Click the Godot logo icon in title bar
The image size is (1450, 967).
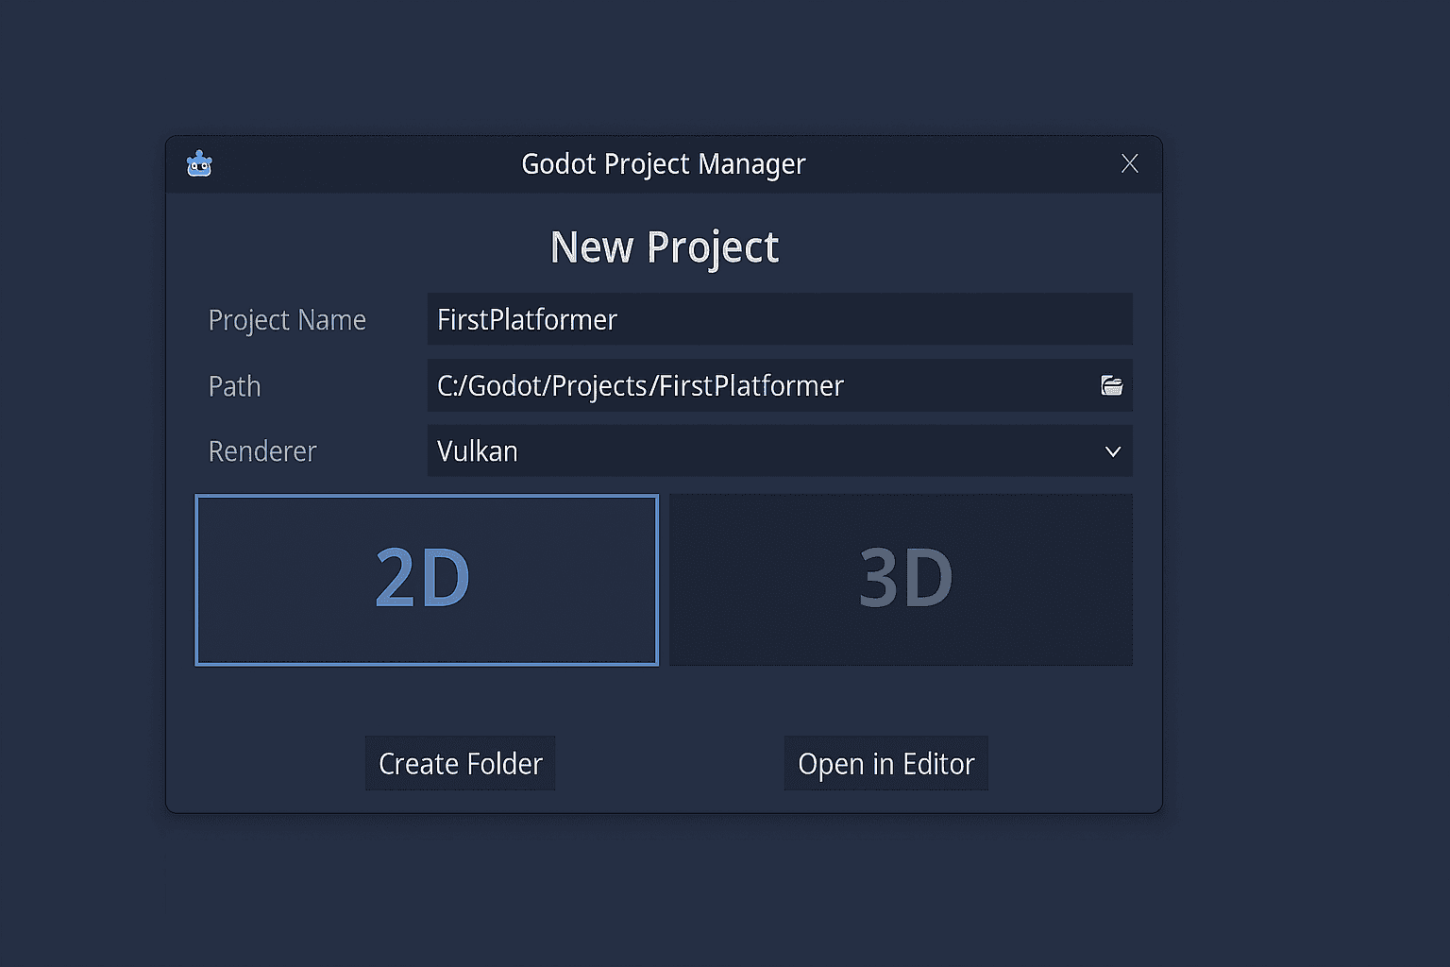pos(199,164)
